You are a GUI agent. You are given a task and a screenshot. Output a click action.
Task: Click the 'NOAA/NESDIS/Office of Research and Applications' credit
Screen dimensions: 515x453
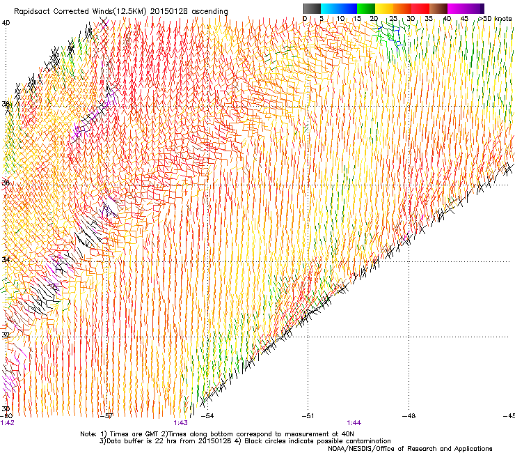click(410, 448)
